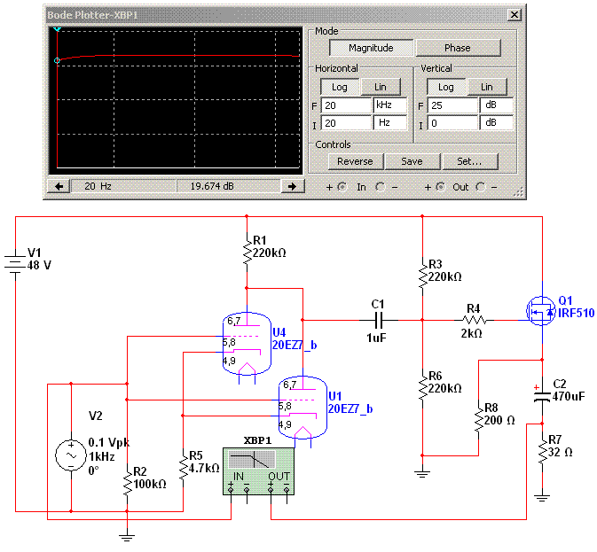Click the 1kHz source frequency label
Screen dimensions: 597x552
[x=102, y=456]
